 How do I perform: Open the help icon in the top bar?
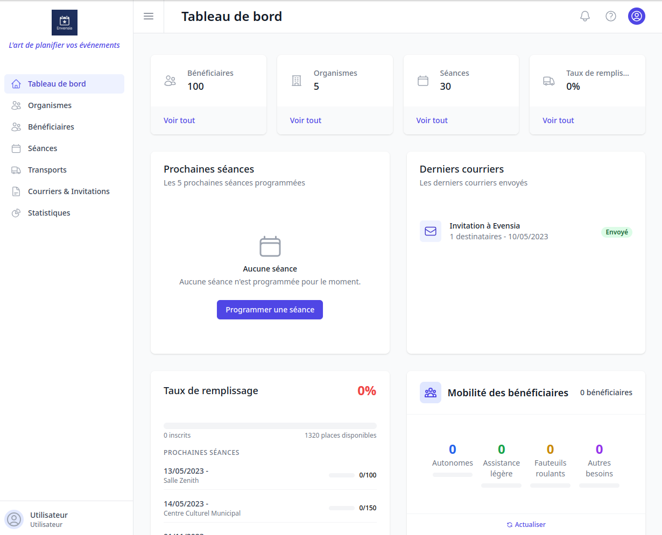coord(611,16)
